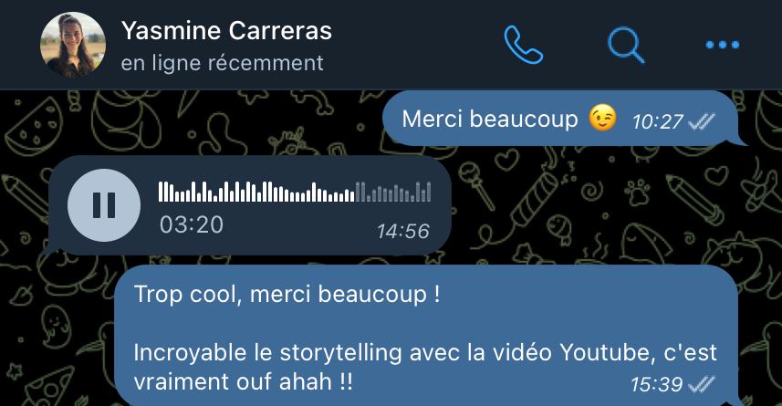Open contact info via the name Yasmine Carreras
The image size is (782, 406).
pos(227,30)
